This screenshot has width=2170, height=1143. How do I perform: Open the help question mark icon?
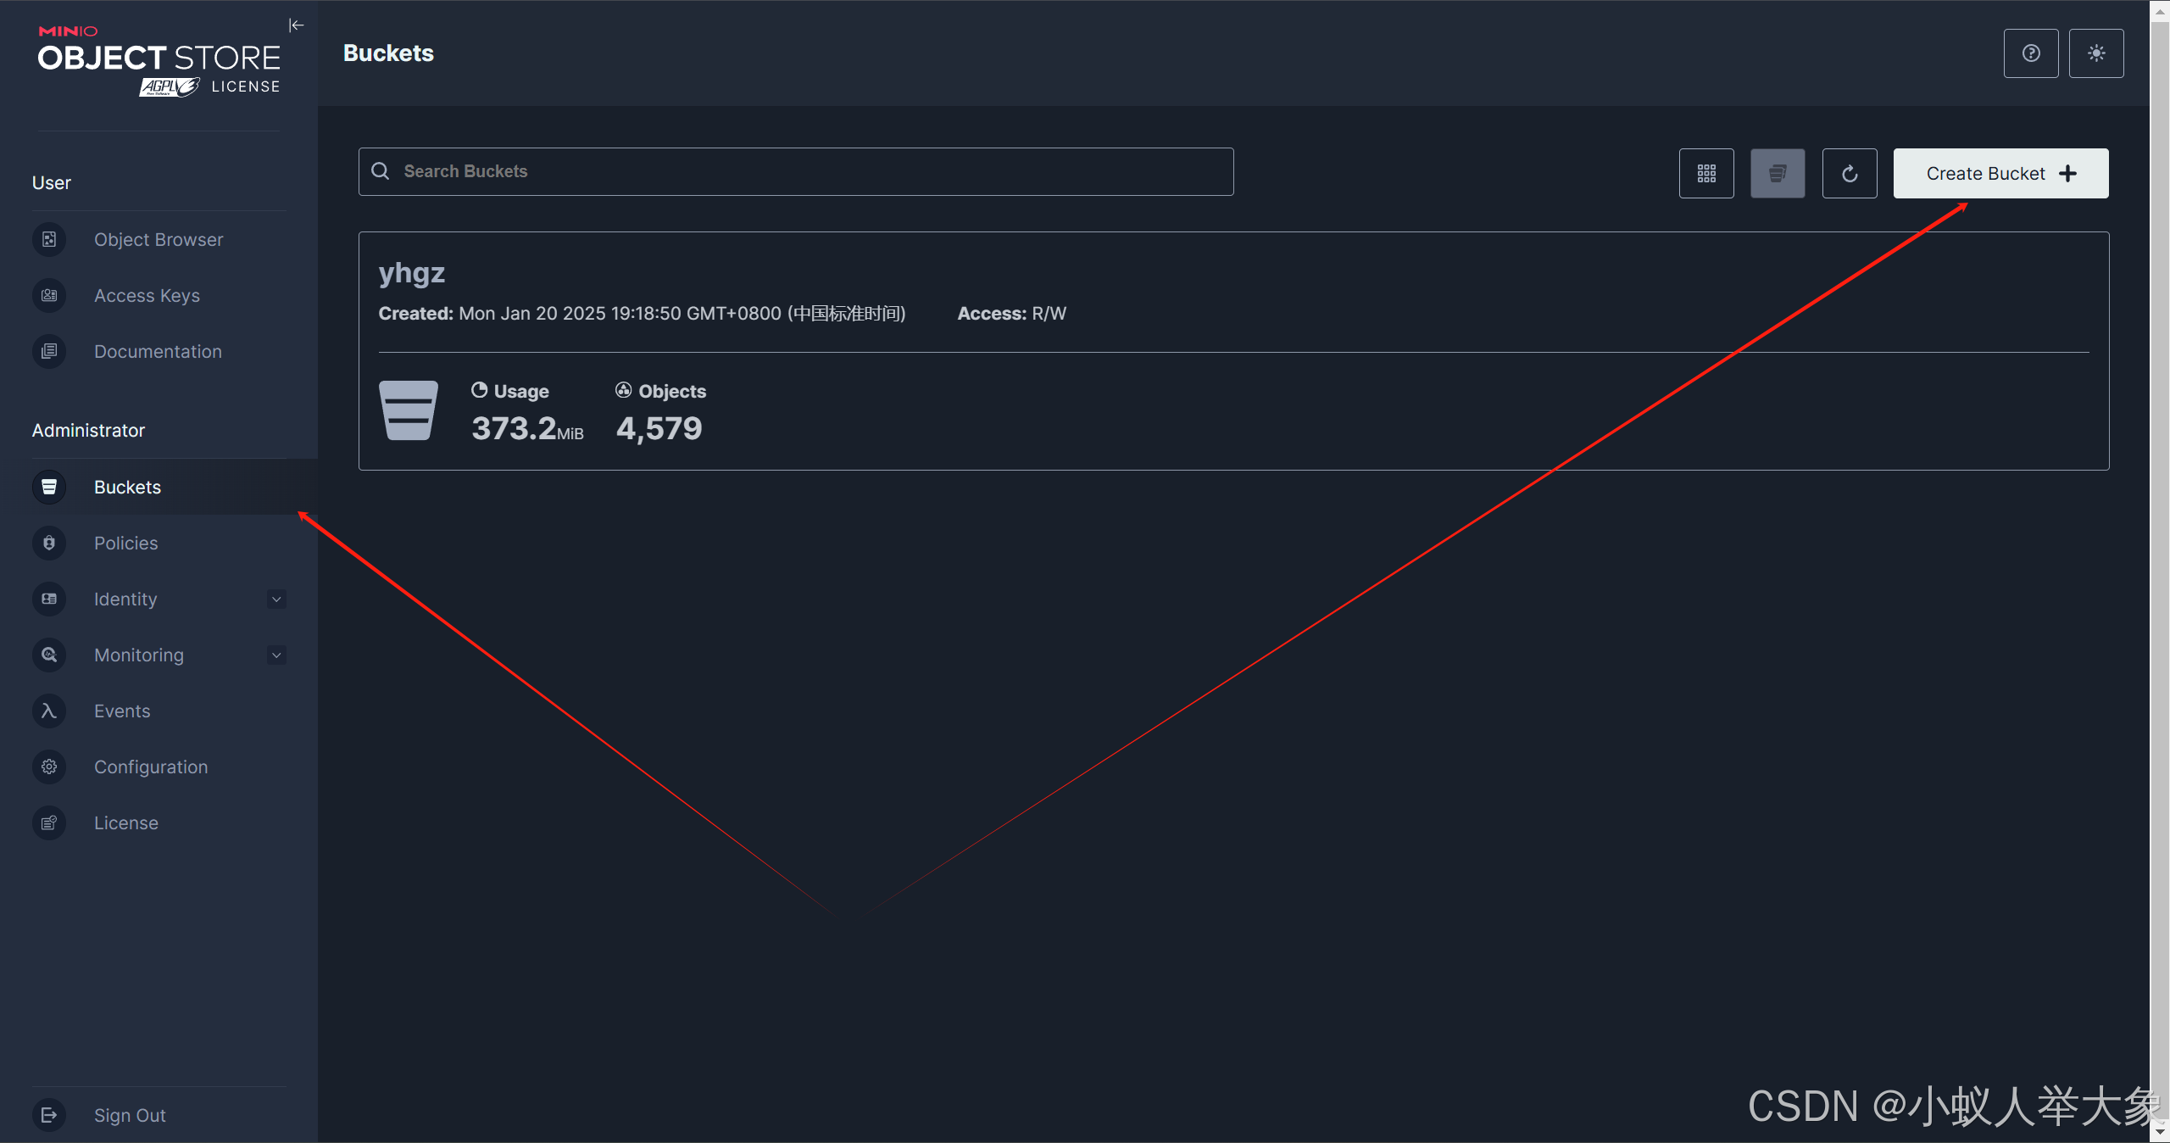2030,53
